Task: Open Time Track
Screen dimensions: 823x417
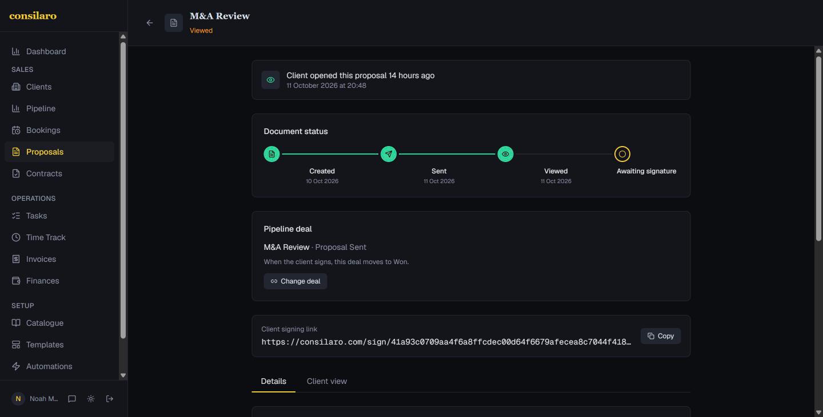Action: pos(59,237)
